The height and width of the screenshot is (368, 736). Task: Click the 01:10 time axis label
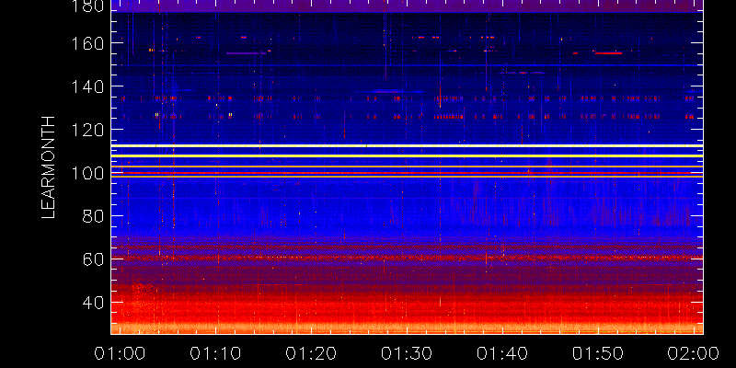pyautogui.click(x=215, y=353)
